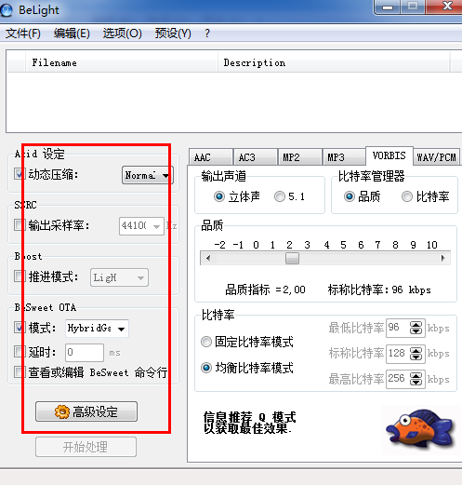Select 5.1 output channel
This screenshot has height=485, width=462.
click(x=280, y=196)
